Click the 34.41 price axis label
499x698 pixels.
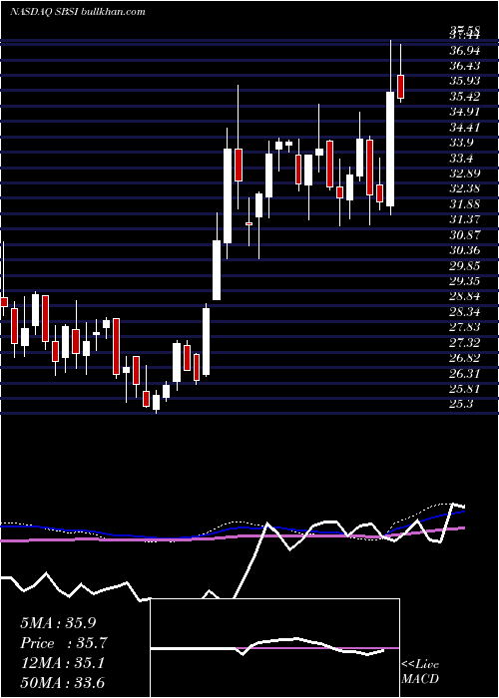464,127
